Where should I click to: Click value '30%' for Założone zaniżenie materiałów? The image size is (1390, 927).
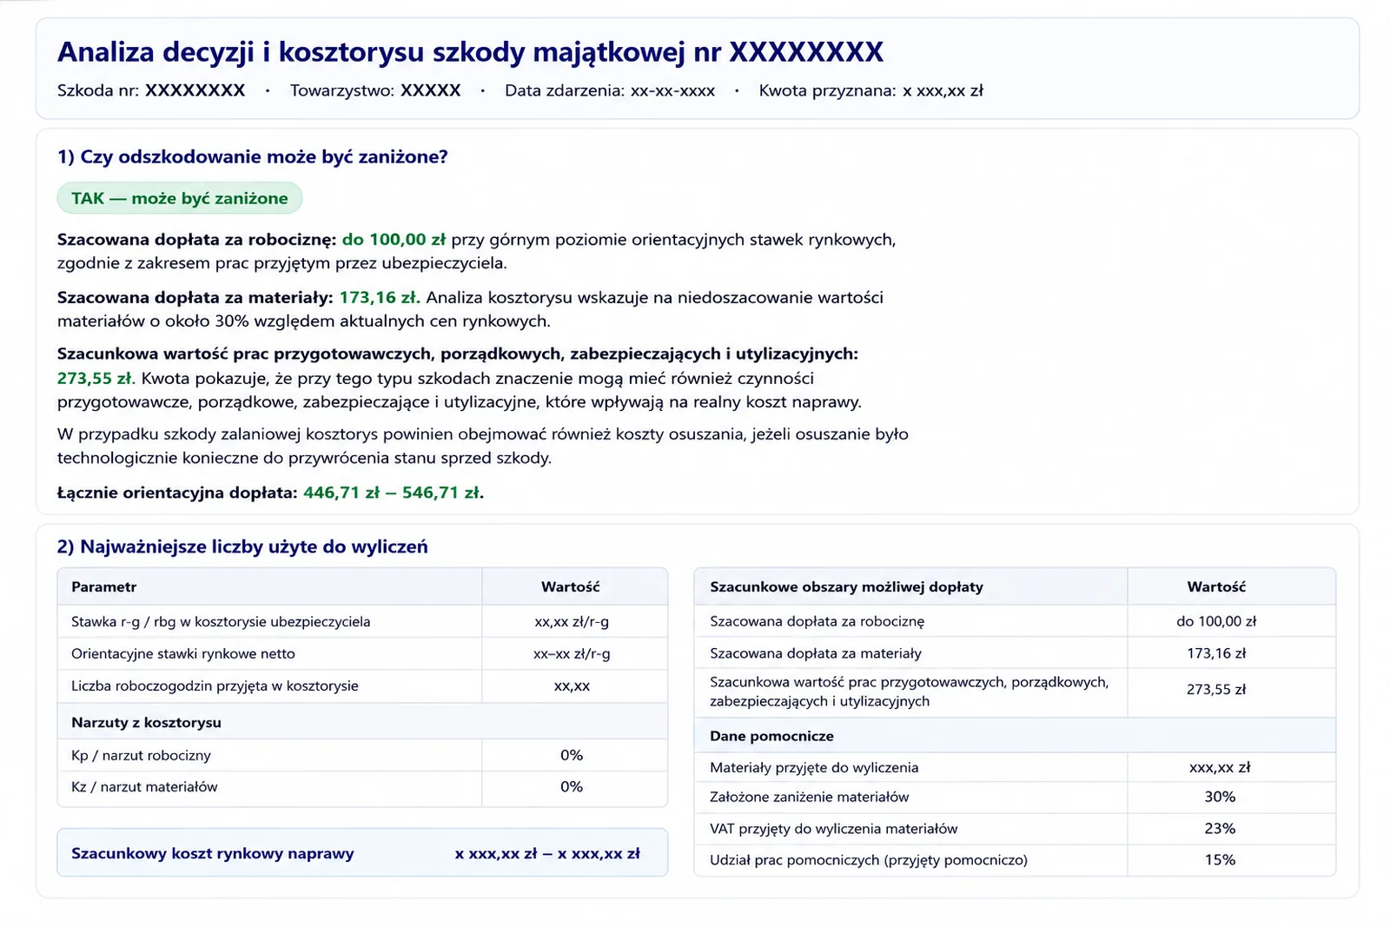(x=1220, y=797)
